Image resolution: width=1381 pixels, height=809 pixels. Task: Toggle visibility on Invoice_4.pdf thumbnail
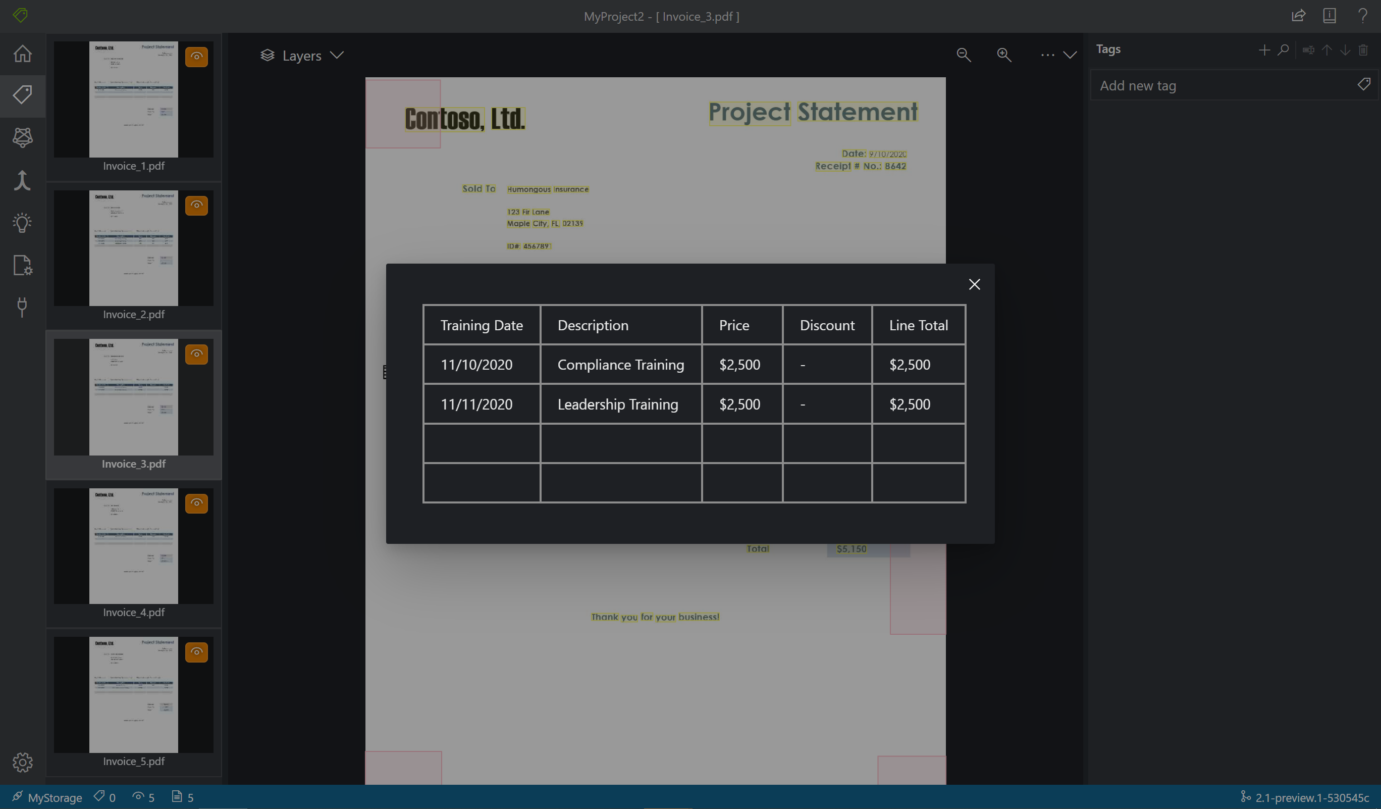(195, 503)
